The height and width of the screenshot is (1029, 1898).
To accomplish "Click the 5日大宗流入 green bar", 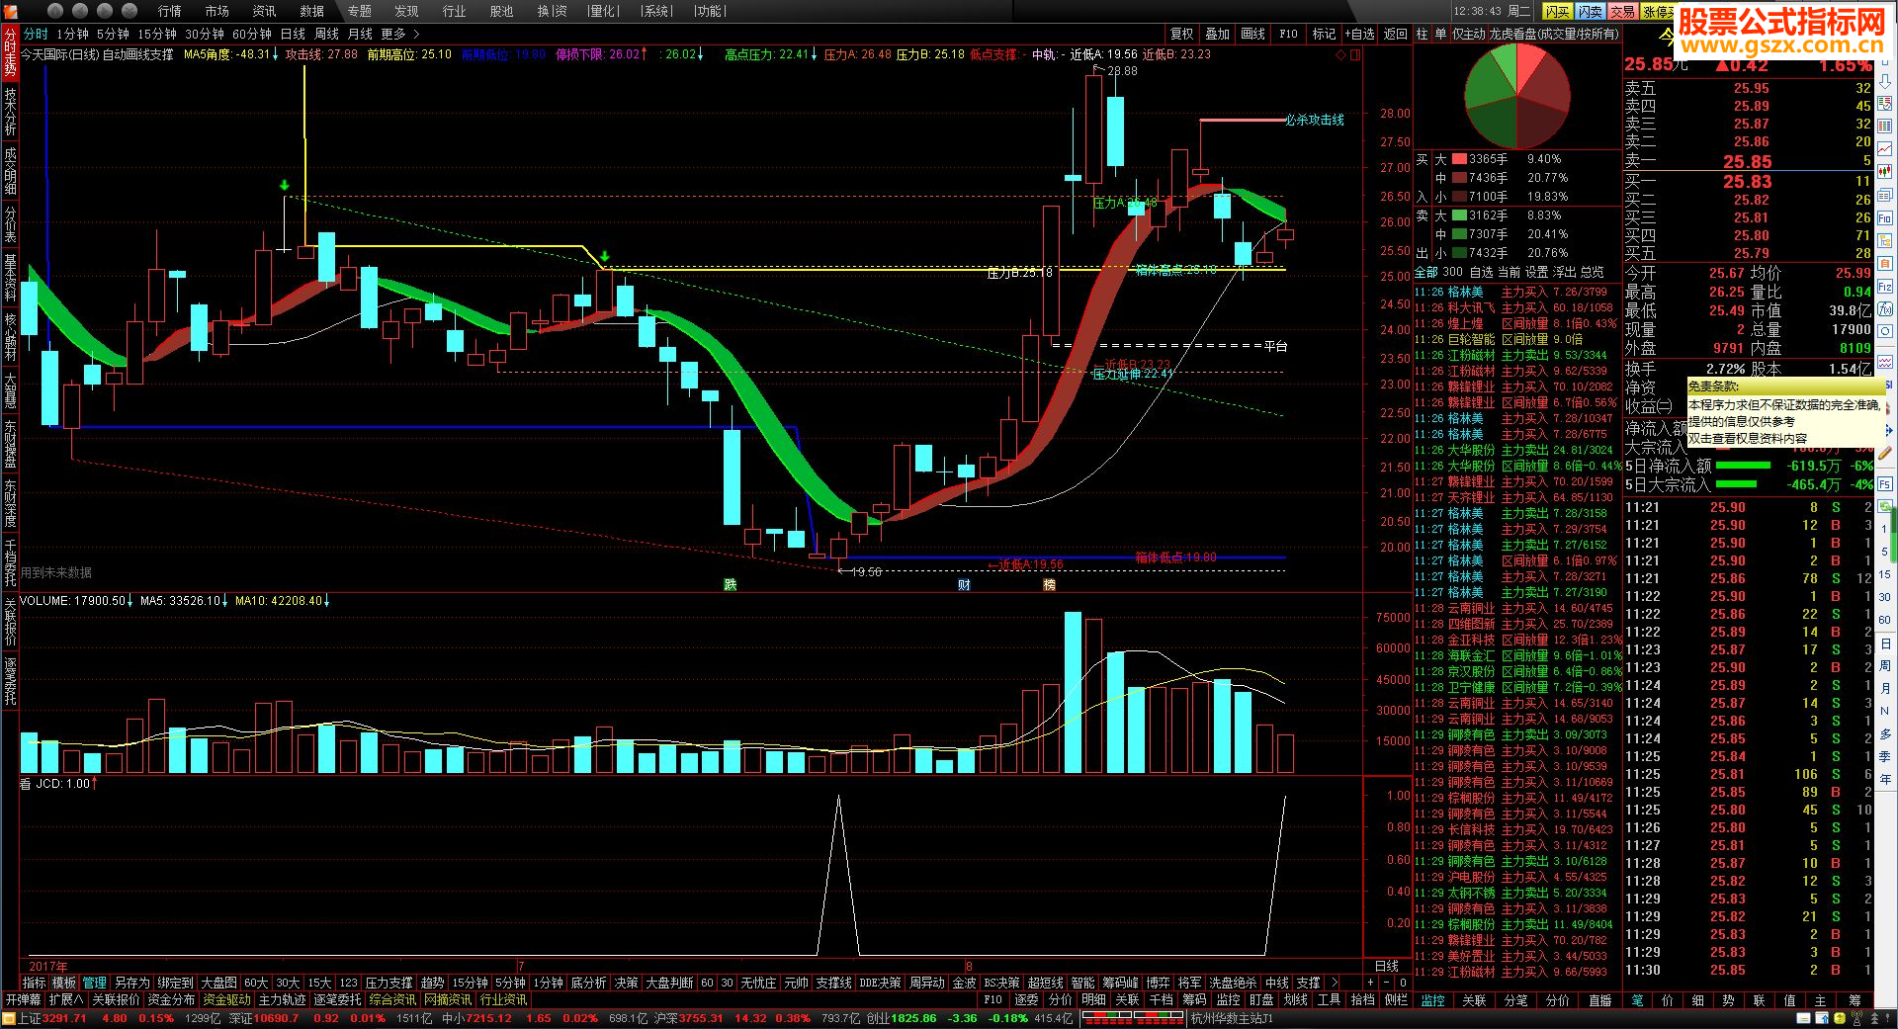I will [x=1736, y=484].
